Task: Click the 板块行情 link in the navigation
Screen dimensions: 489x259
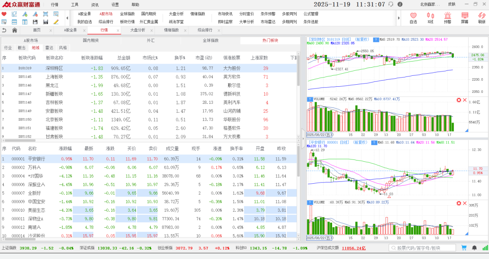Action: [x=127, y=22]
